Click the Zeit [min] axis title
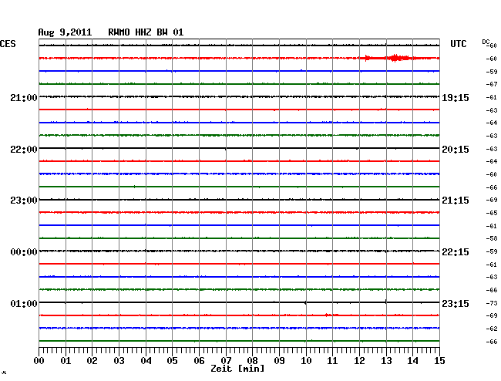Screen dimensions: 501x381 (x=237, y=369)
